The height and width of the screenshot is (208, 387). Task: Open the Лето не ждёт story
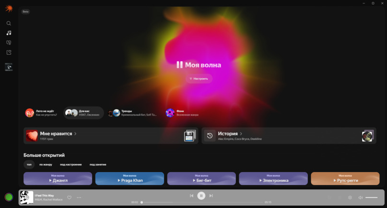click(41, 113)
